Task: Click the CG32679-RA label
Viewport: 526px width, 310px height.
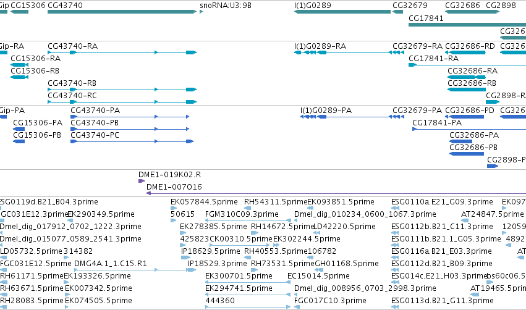Action: (x=418, y=46)
